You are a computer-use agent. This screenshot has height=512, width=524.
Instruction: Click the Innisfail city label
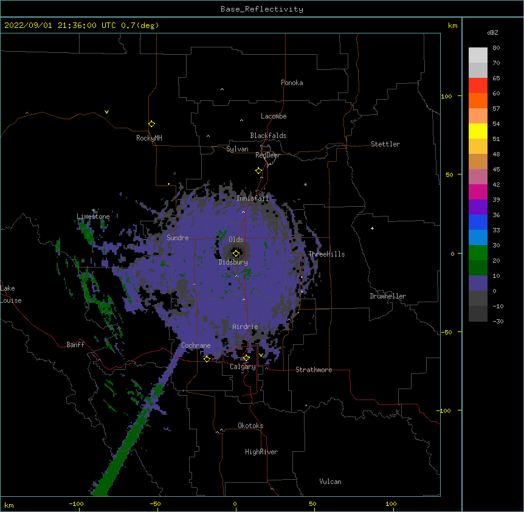pyautogui.click(x=252, y=198)
